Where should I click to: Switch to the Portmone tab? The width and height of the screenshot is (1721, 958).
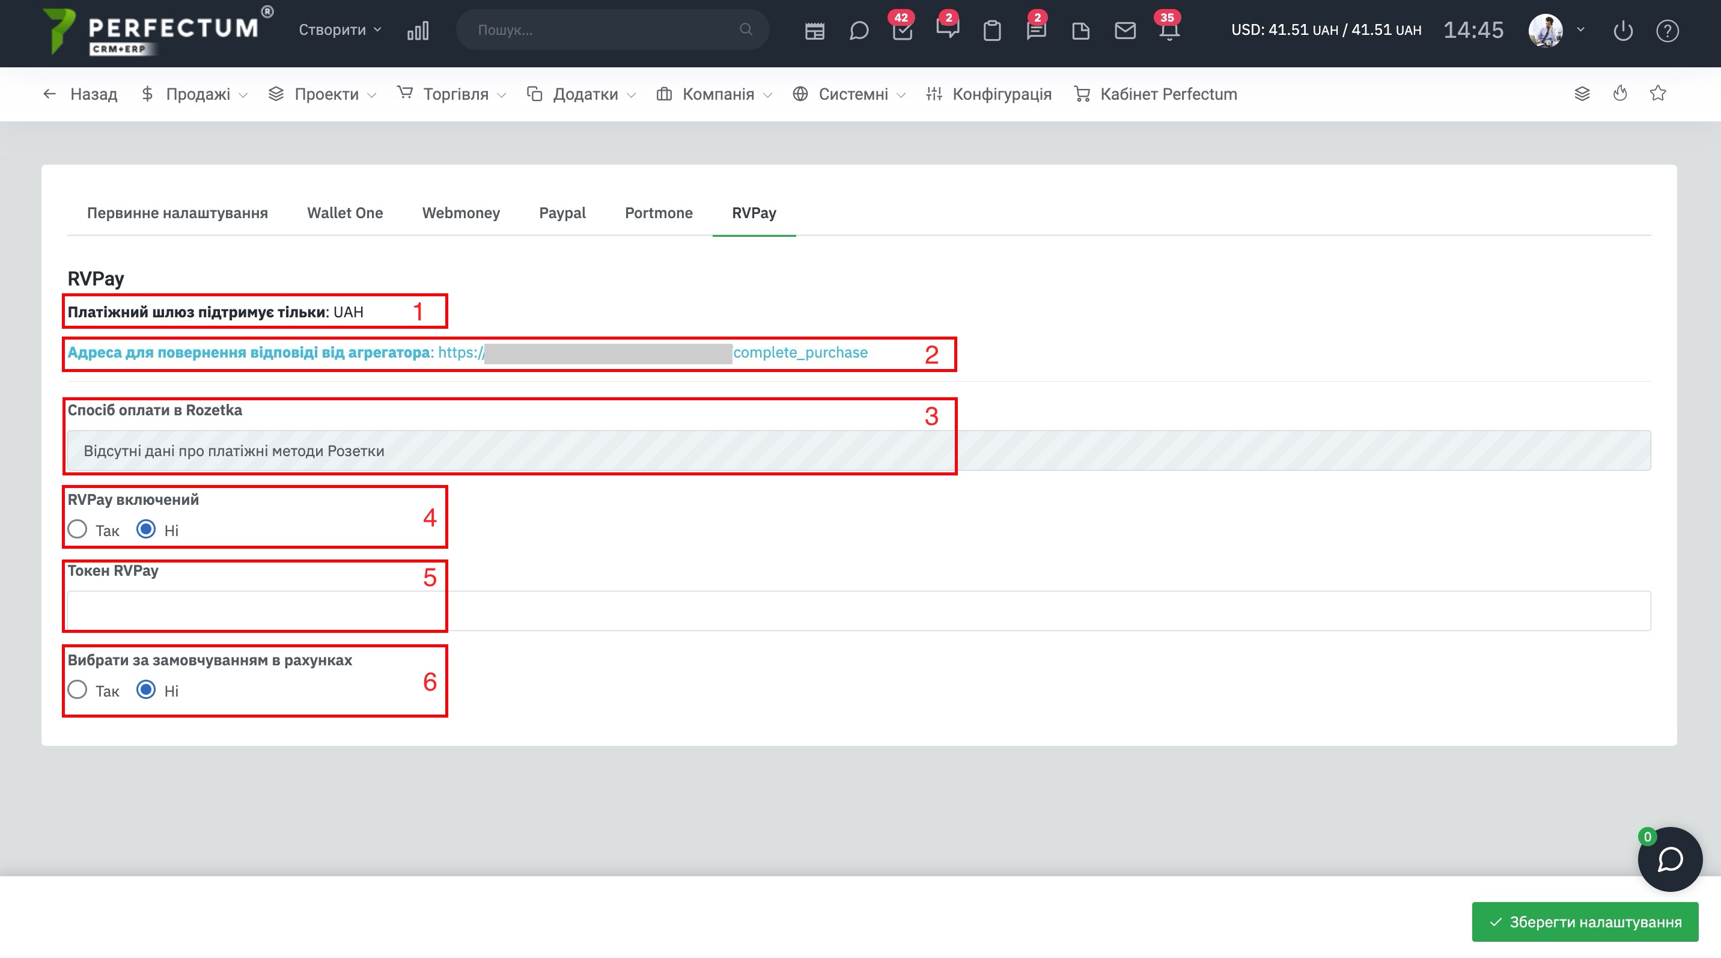tap(658, 213)
